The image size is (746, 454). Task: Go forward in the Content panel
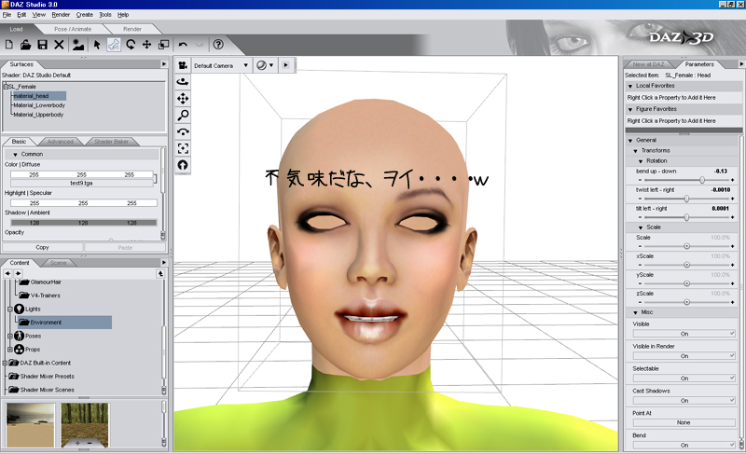(x=18, y=273)
